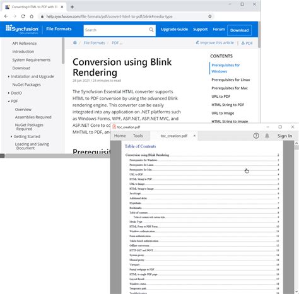The height and width of the screenshot is (294, 299).
Task: Download the article as PDF
Action: pos(247,43)
